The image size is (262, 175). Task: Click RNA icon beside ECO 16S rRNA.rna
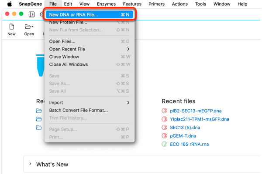pos(165,144)
